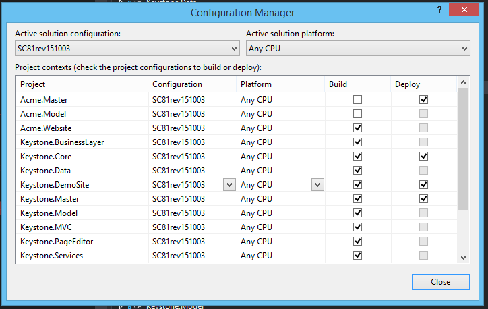Click the Build column header
Viewport: 488px width, 309px height.
point(358,84)
